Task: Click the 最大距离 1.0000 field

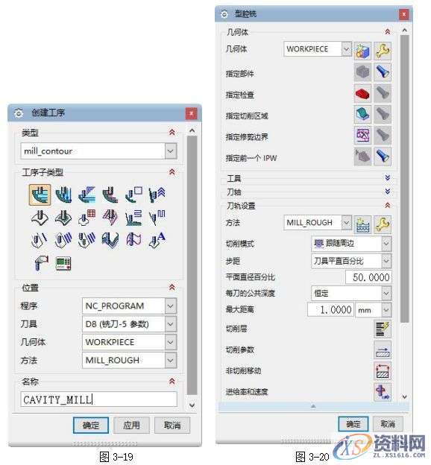Action: click(330, 310)
